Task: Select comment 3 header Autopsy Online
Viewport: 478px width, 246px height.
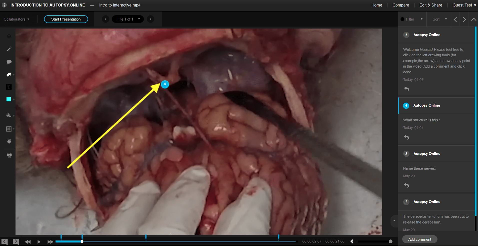Action: 436,154
